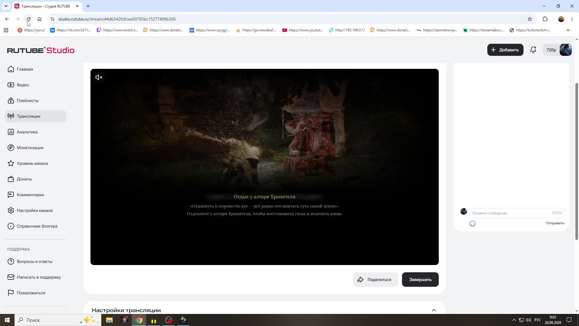The image size is (579, 326).
Task: Show more bookmarks with the chevron
Action: point(568,30)
